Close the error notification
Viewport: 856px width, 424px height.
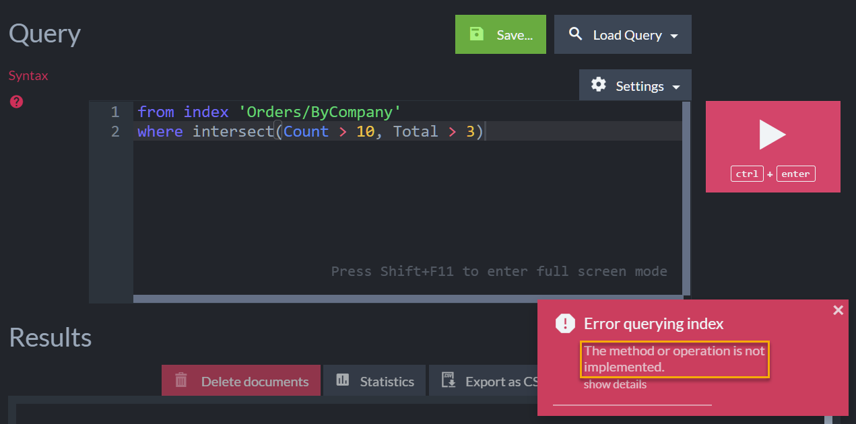point(838,310)
